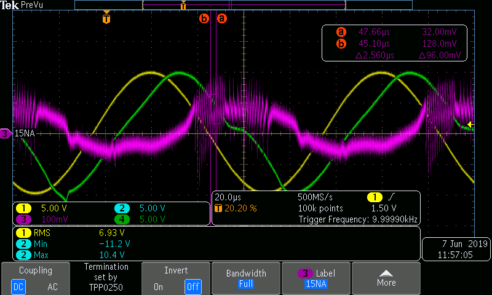Click the channel 2 Min measurement badge

point(23,244)
